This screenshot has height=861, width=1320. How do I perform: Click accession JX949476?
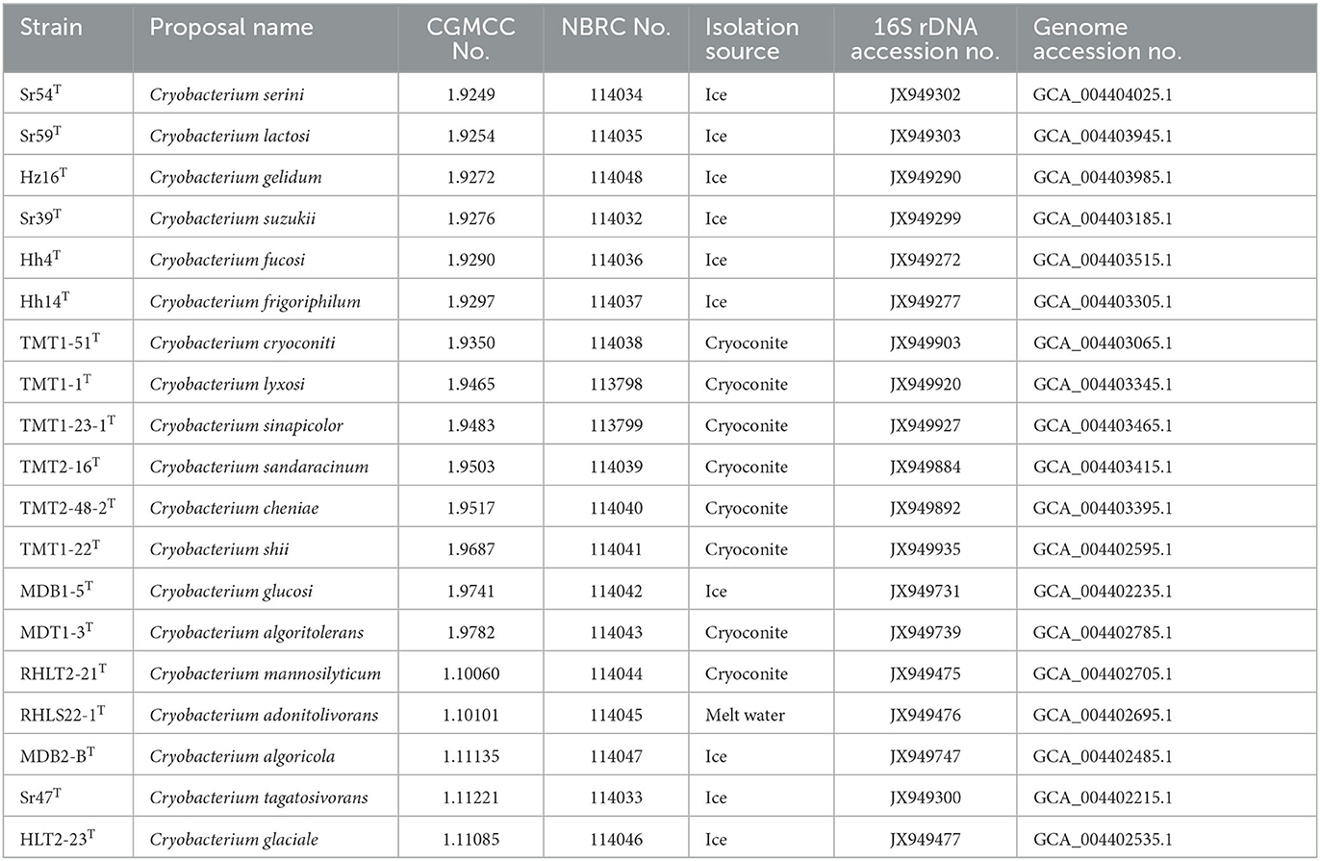tap(925, 715)
